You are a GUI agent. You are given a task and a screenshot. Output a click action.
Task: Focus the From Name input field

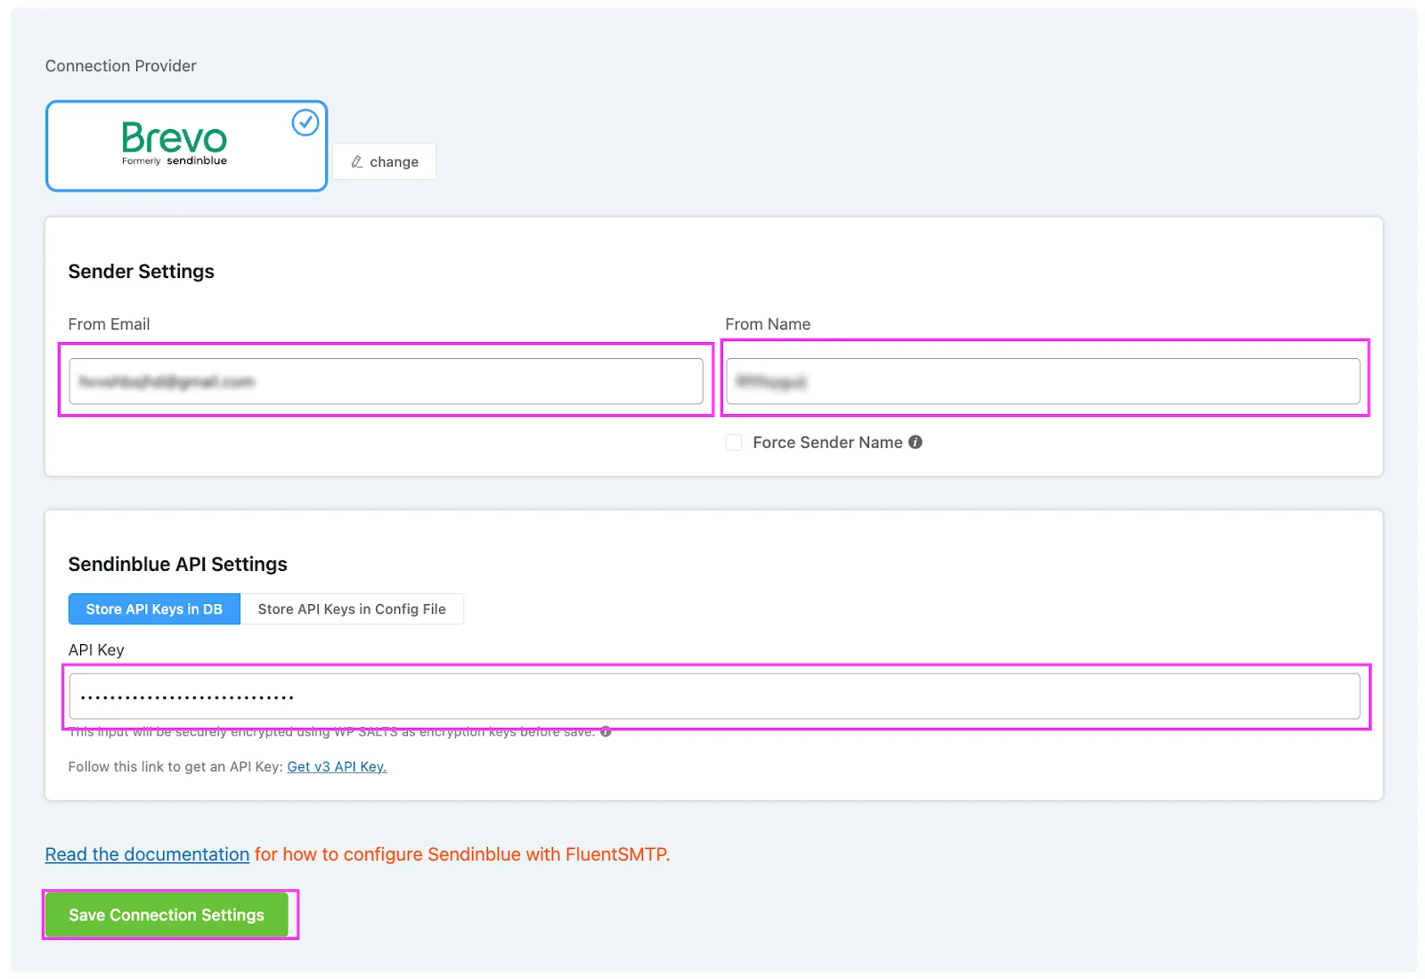pyautogui.click(x=1043, y=381)
